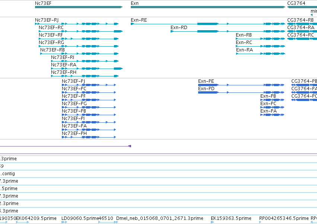
Task: Select the Exn-RE transcript label
Action: [139, 20]
